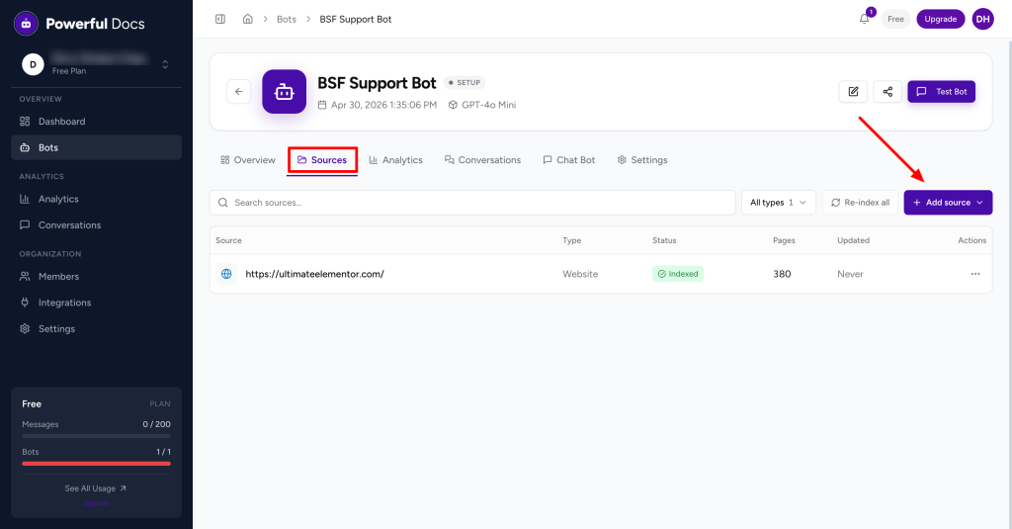The image size is (1012, 529).
Task: Open Dashboard in the sidebar
Action: tap(96, 122)
